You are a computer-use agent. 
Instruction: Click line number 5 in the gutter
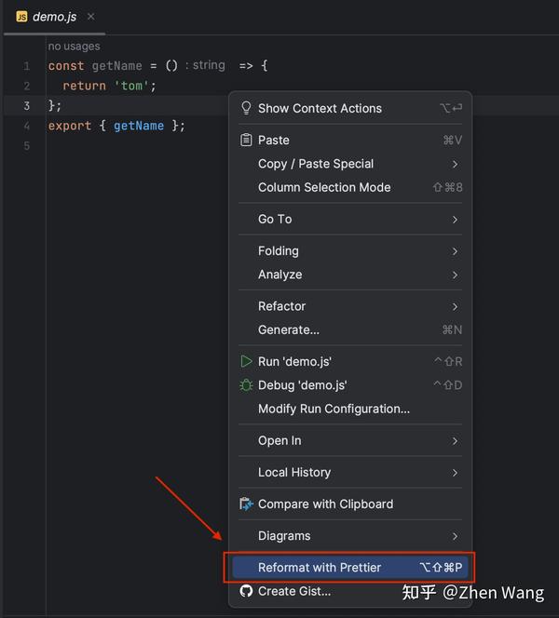(x=27, y=146)
